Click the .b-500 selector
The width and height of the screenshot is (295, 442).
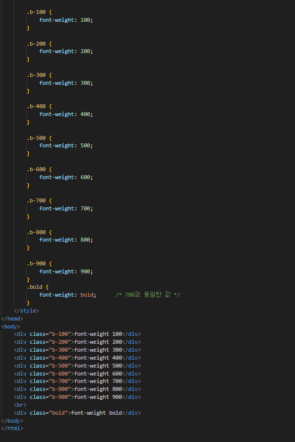tap(36, 138)
